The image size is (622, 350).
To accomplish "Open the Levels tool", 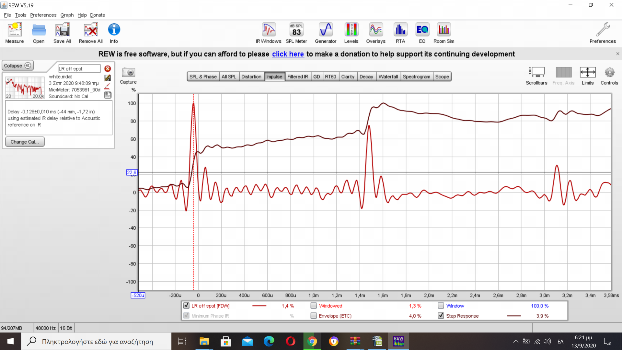I will point(351,33).
